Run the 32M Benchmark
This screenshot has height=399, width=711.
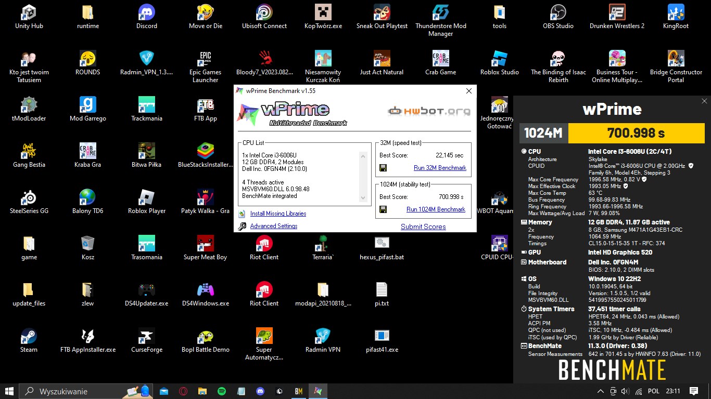pyautogui.click(x=440, y=168)
